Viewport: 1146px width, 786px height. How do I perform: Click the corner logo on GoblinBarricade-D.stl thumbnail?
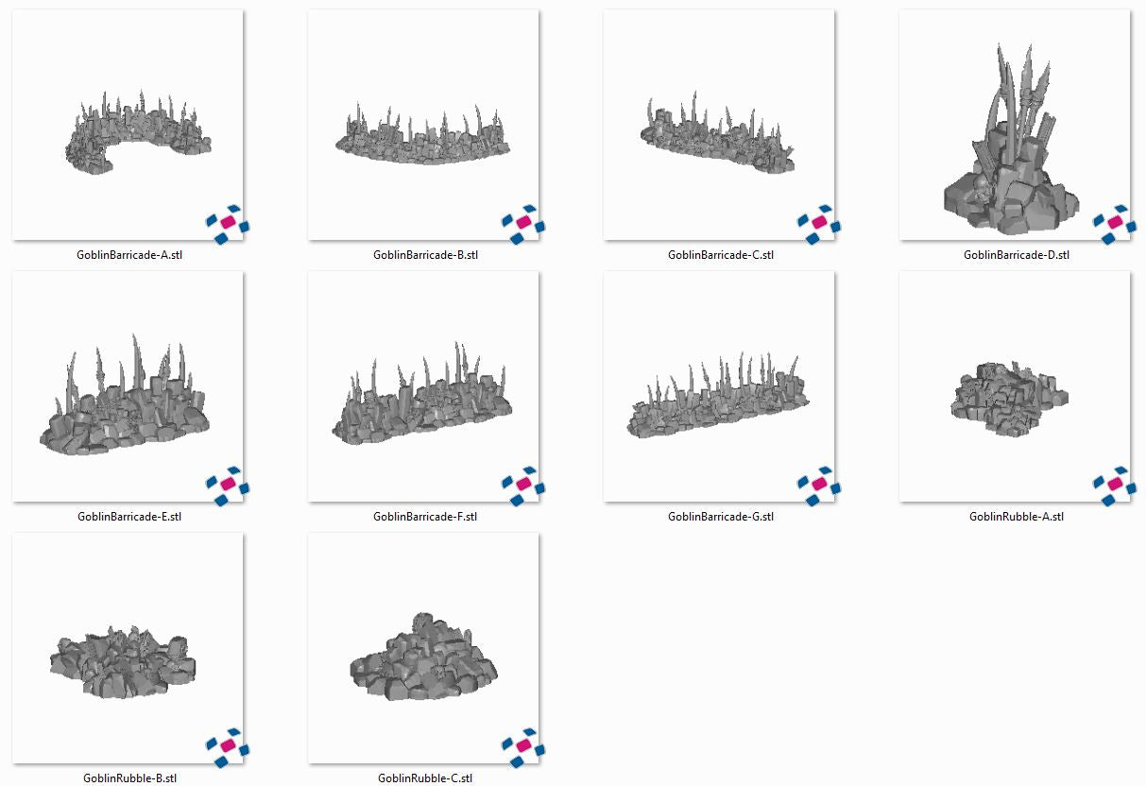click(x=1113, y=219)
